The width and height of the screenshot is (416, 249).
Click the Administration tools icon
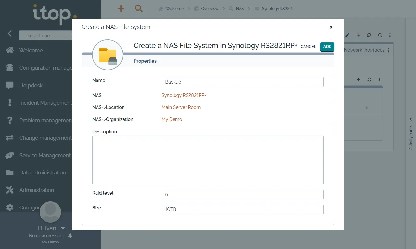[x=10, y=190]
